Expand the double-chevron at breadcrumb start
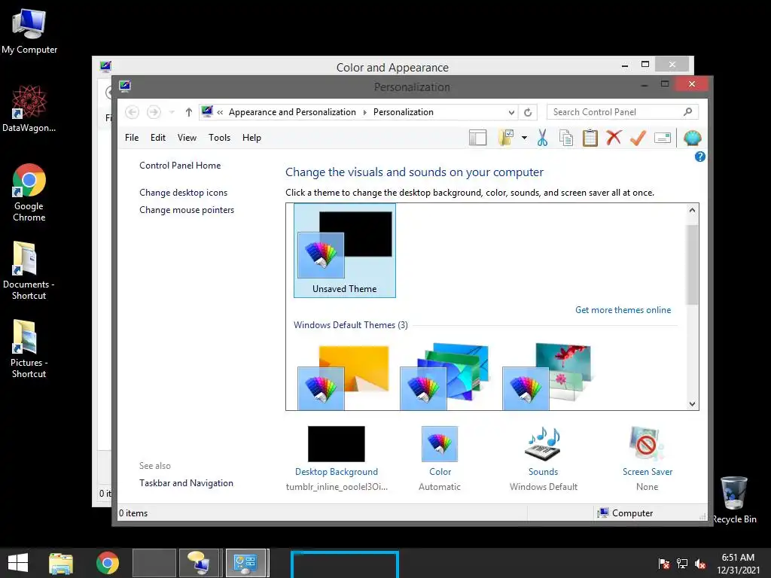Viewport: 771px width, 578px height. tap(220, 113)
